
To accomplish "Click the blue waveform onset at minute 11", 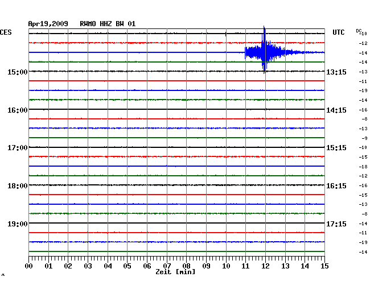I will click(245, 52).
